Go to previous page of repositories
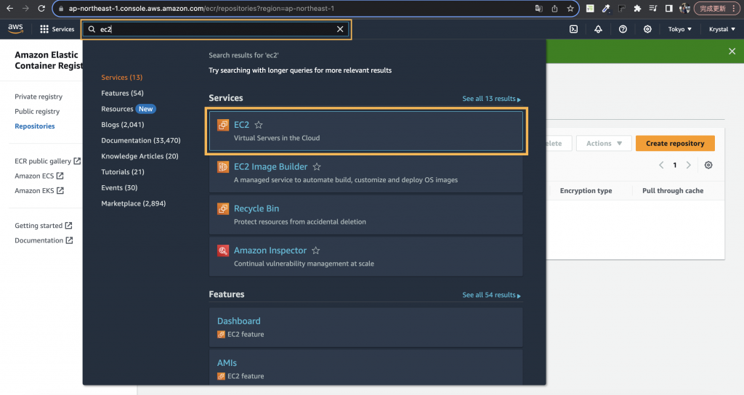744x395 pixels. click(x=661, y=165)
